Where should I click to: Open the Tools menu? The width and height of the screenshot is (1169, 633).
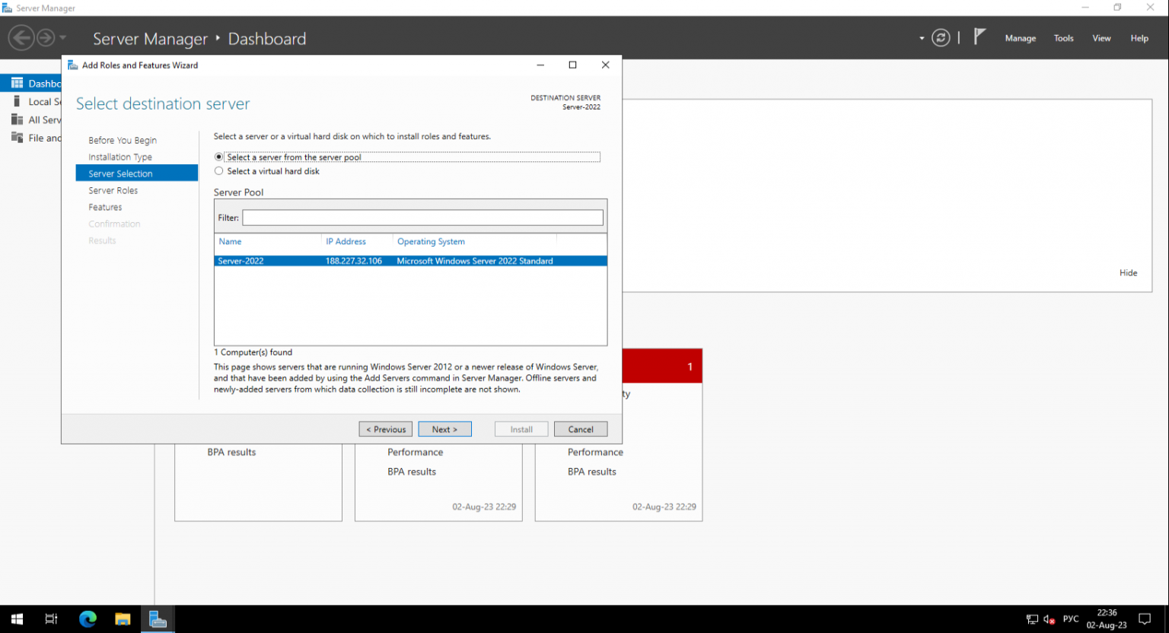[x=1063, y=38]
